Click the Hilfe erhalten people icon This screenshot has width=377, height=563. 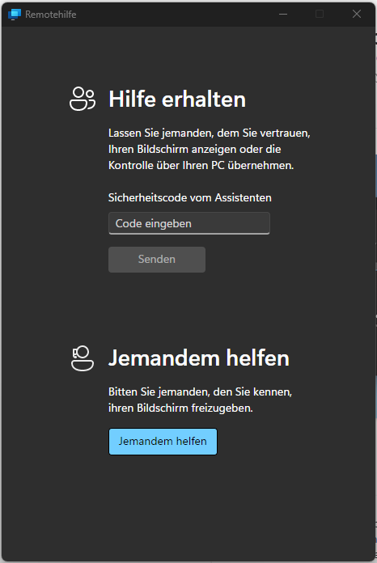click(83, 99)
